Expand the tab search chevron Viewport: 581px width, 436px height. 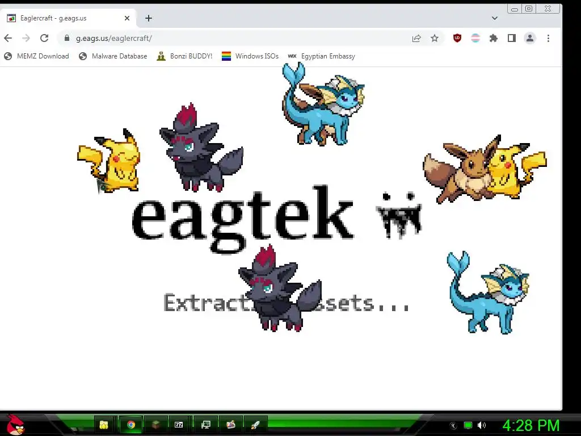click(495, 18)
